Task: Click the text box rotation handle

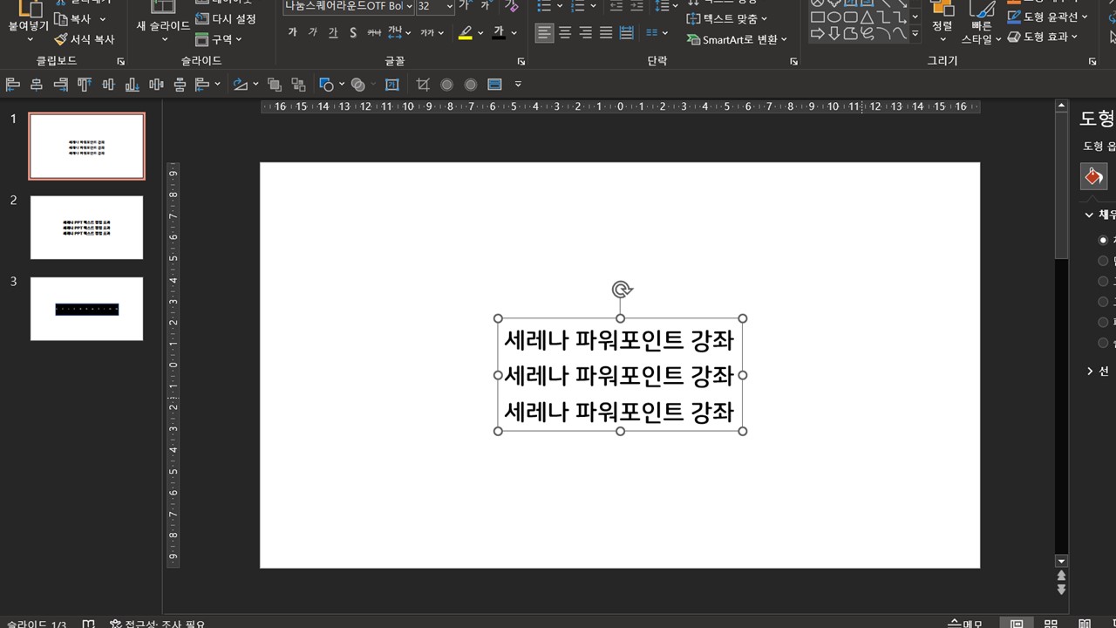Action: pos(621,289)
